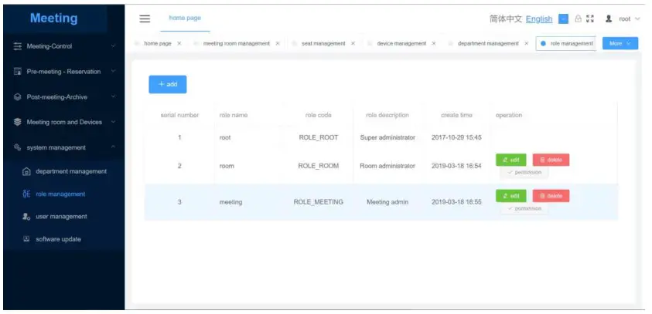The height and width of the screenshot is (314, 652).
Task: Expand Pre-meeting - Reservation menu
Action: tap(63, 71)
